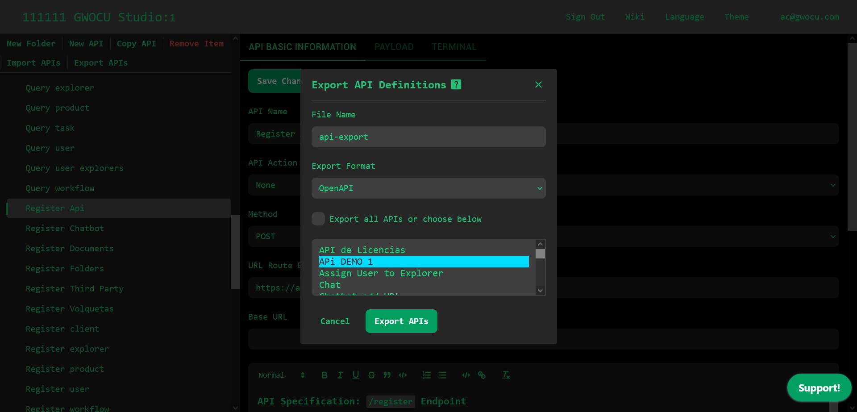Image resolution: width=857 pixels, height=412 pixels.
Task: Insert a code block icon
Action: click(x=466, y=375)
